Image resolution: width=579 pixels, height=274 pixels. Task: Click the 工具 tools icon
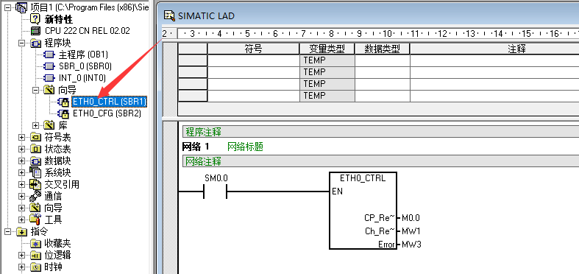coord(36,219)
